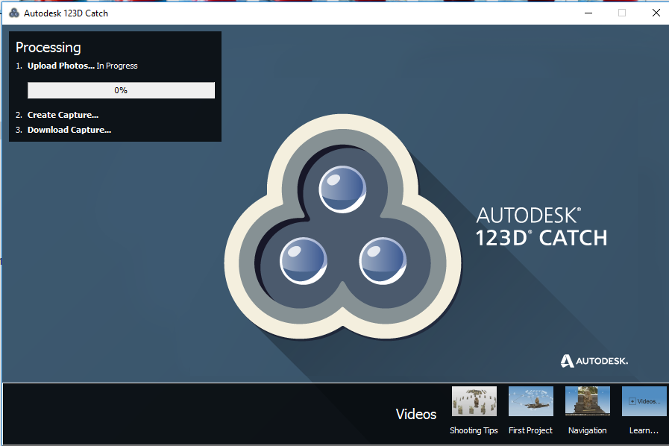Image resolution: width=669 pixels, height=446 pixels.
Task: Click the Shooting Tips label
Action: point(474,430)
